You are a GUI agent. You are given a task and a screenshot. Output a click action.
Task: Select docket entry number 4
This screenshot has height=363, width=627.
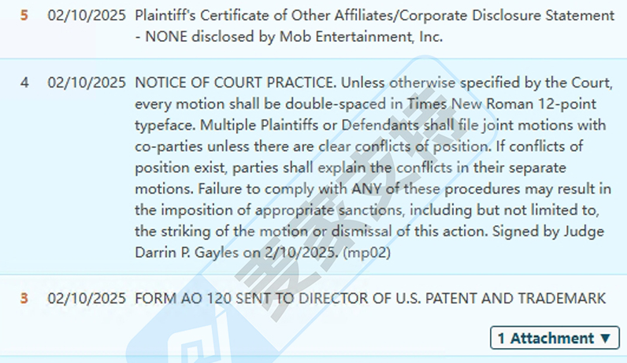click(24, 82)
